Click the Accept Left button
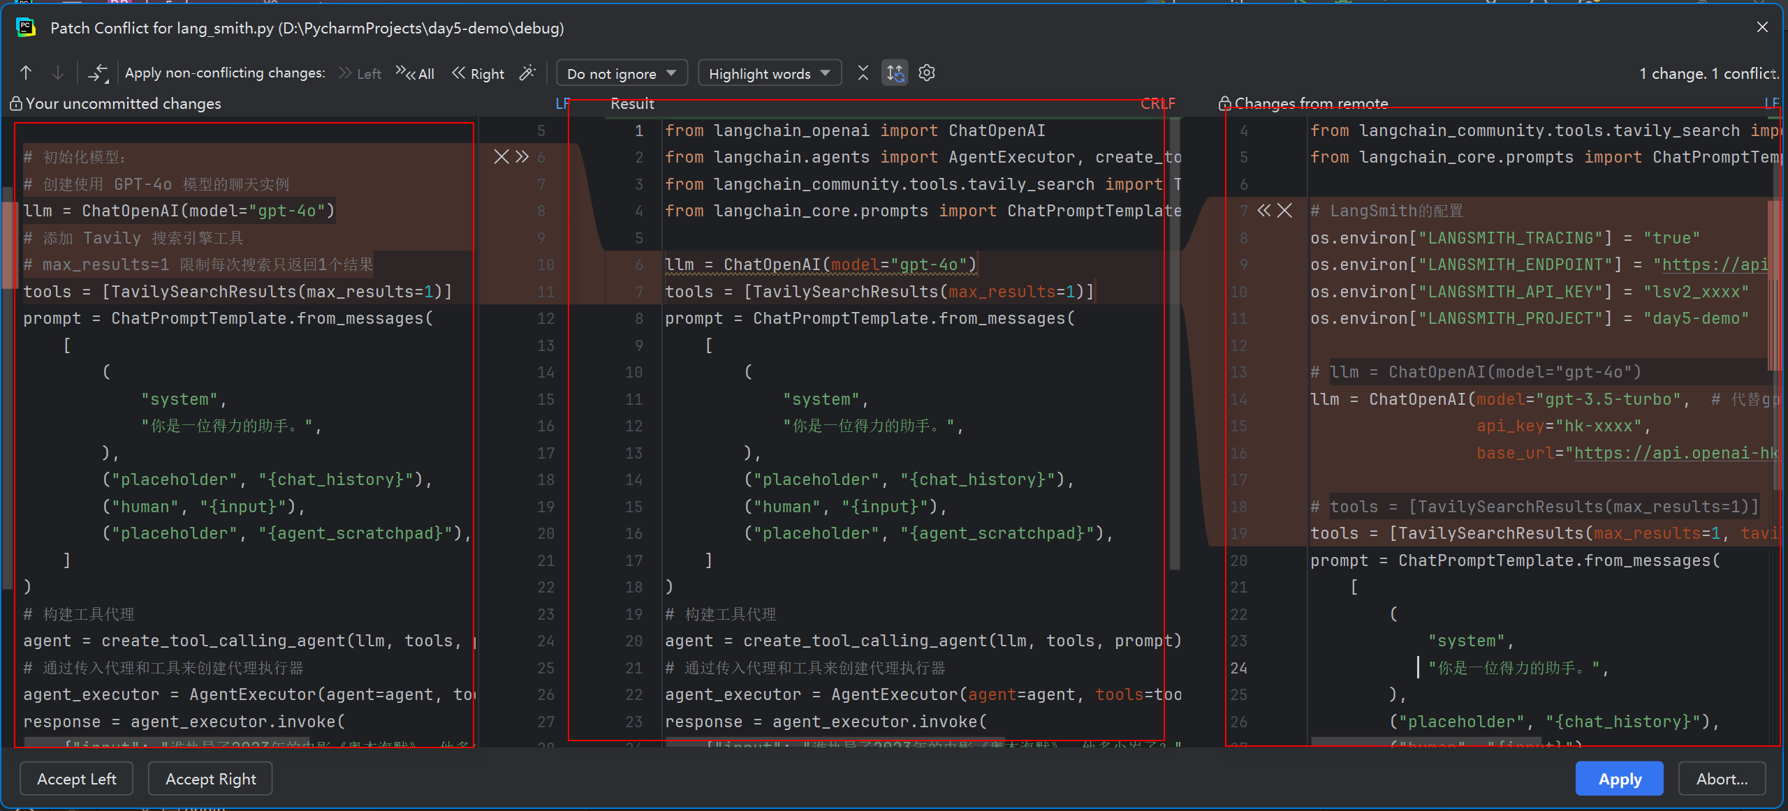1788x811 pixels. [x=77, y=779]
